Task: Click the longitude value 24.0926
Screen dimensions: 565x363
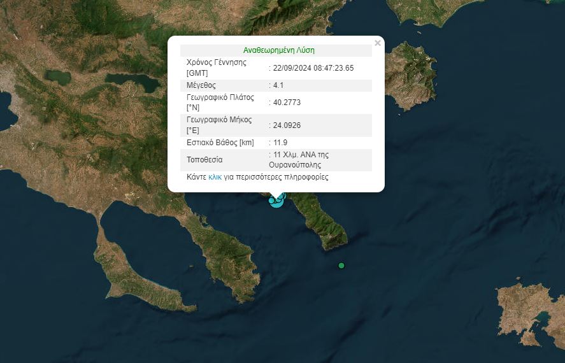Action: coord(287,125)
